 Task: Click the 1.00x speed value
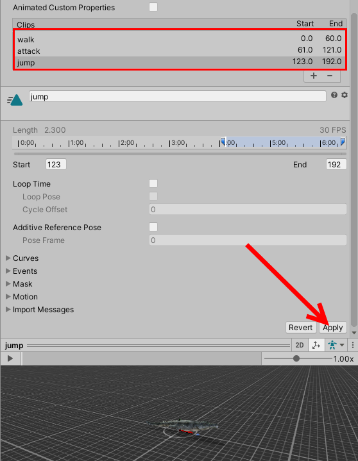[343, 358]
